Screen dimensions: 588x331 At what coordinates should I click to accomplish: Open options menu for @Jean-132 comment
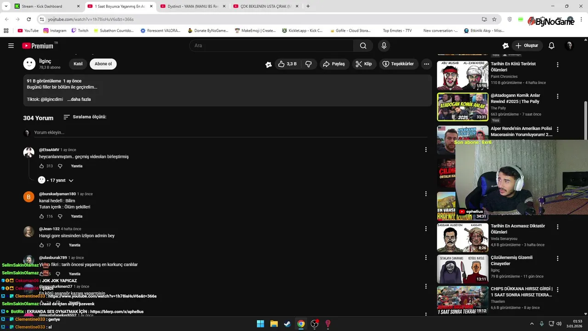(425, 228)
